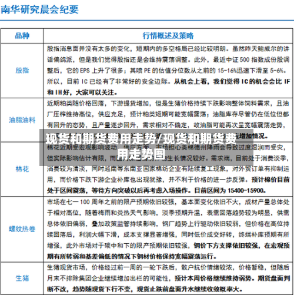Click the 生猪 description starting 生猪现货市场

point(168,278)
